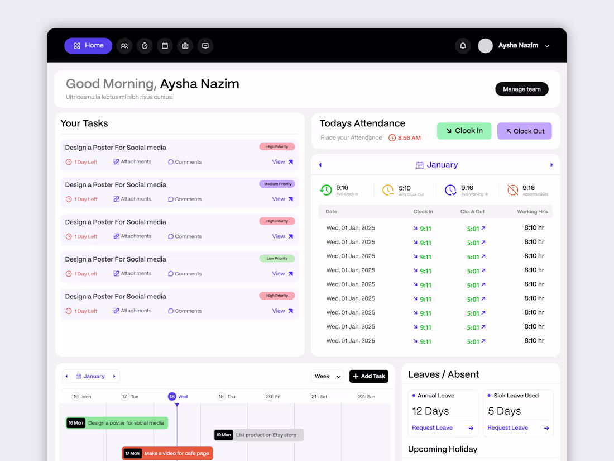This screenshot has width=614, height=461.
Task: Open Comments of the first task
Action: point(185,162)
